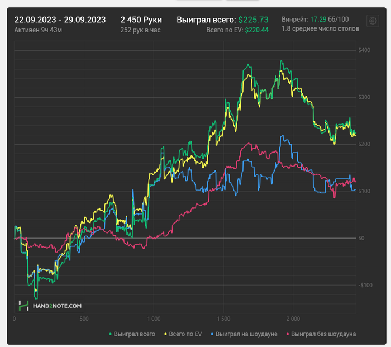The image size is (391, 347).
Task: Click the date range 22.09.2023 - 29.09.2023
Action: (x=60, y=20)
